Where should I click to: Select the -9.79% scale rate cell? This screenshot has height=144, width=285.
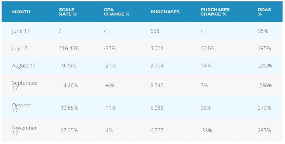pyautogui.click(x=68, y=66)
